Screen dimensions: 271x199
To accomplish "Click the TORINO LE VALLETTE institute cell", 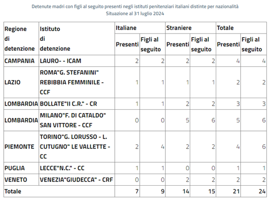I will point(77,146).
